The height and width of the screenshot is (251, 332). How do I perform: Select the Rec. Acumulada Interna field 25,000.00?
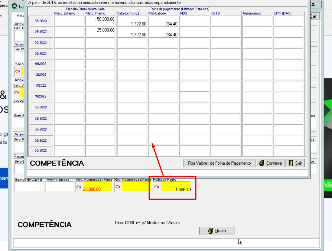coord(97,187)
